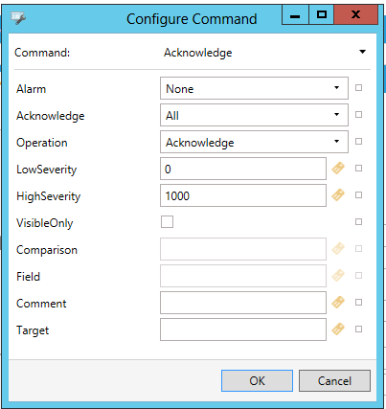Click into the empty Comment text field
The height and width of the screenshot is (409, 386).
tap(243, 303)
